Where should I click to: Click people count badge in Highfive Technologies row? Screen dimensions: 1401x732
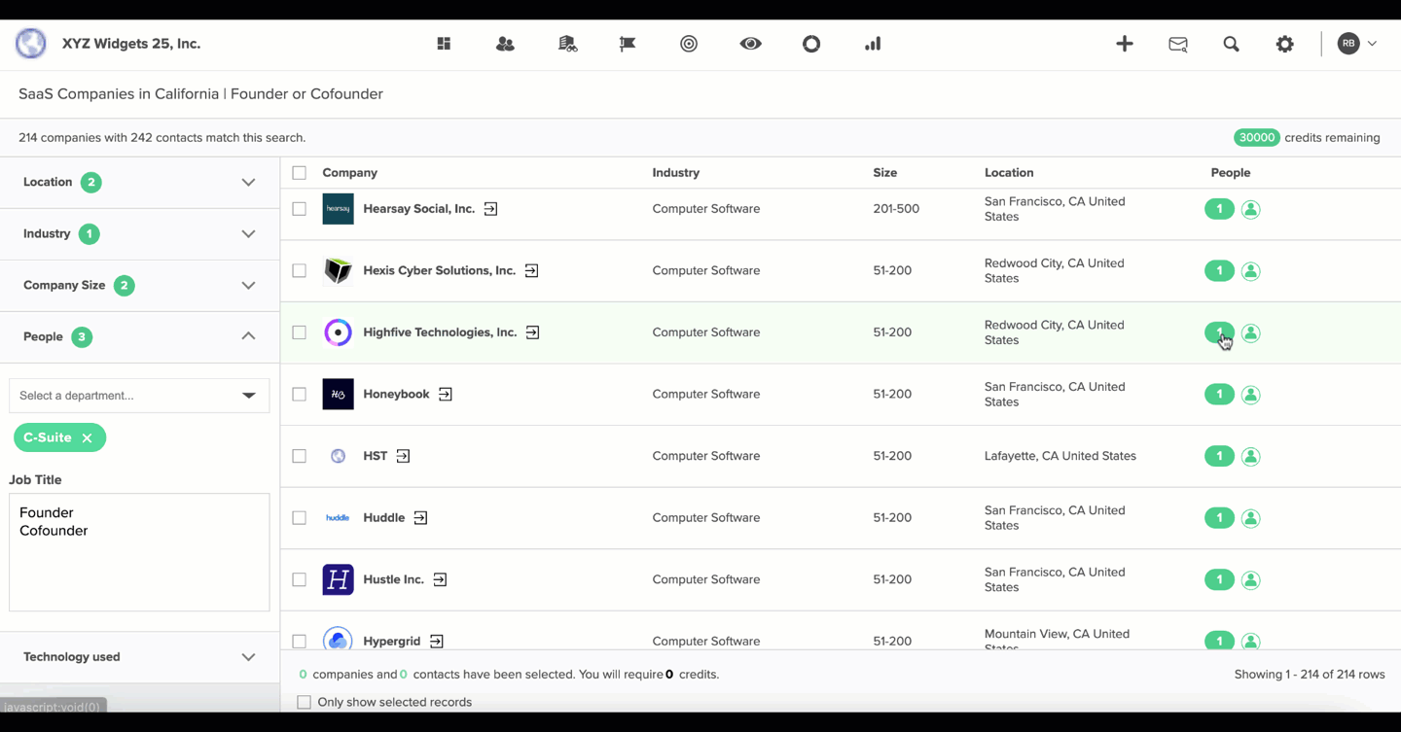[1219, 332]
